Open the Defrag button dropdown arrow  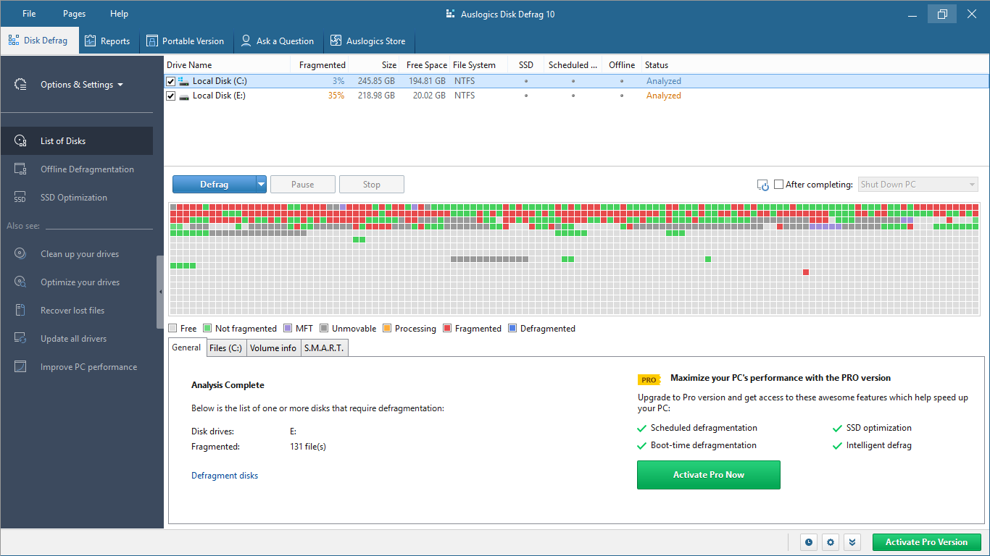261,185
